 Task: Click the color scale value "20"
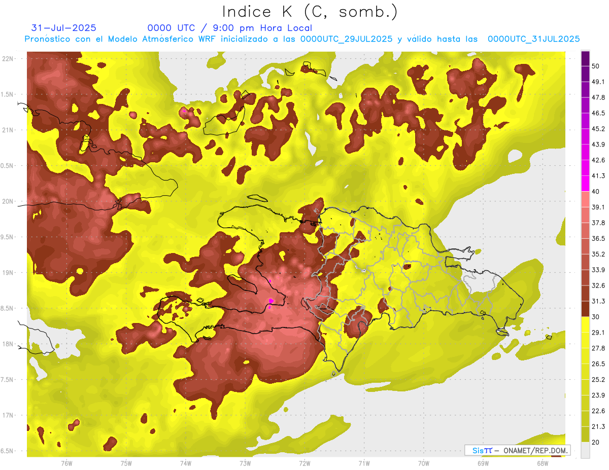[596, 443]
